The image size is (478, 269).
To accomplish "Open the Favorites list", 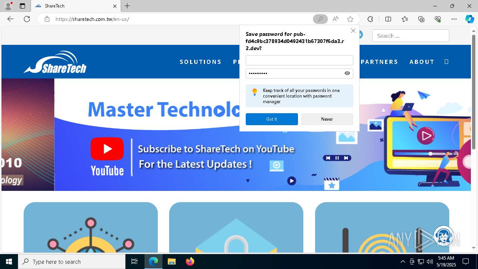I will (405, 19).
